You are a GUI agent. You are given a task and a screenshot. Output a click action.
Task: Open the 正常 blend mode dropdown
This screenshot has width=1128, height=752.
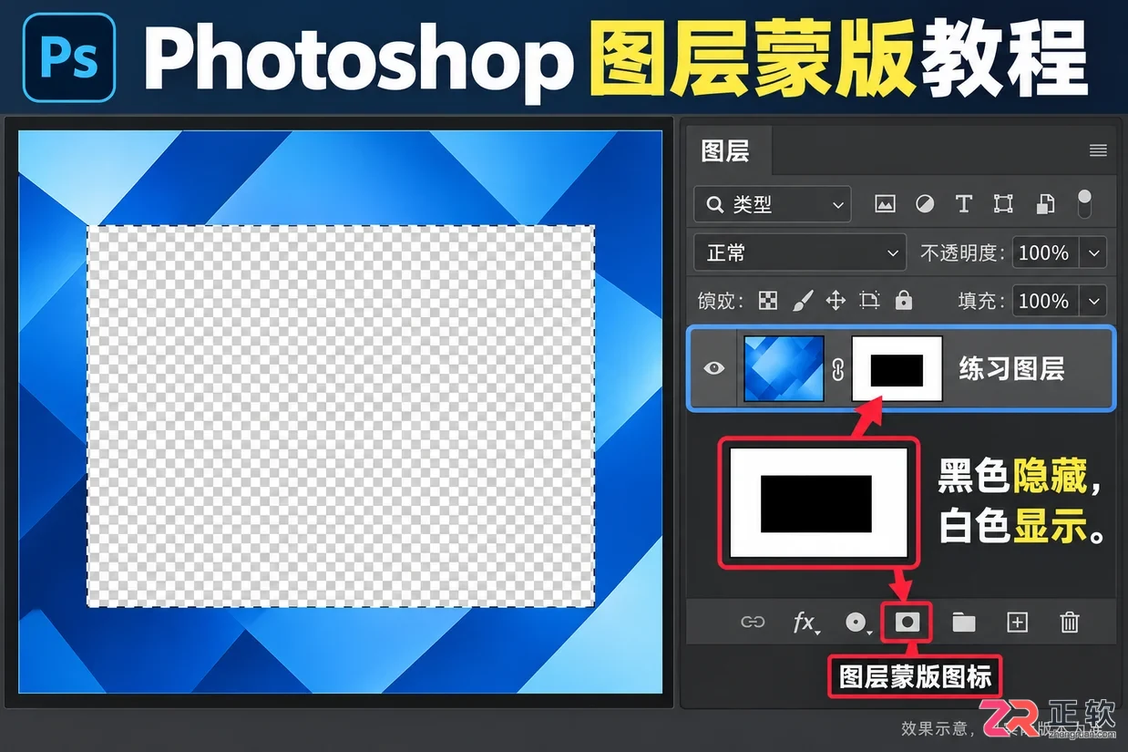(x=800, y=252)
